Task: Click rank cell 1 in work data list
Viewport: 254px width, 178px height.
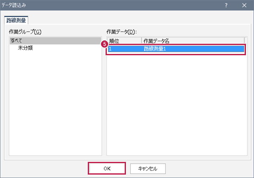Action: pyautogui.click(x=110, y=49)
